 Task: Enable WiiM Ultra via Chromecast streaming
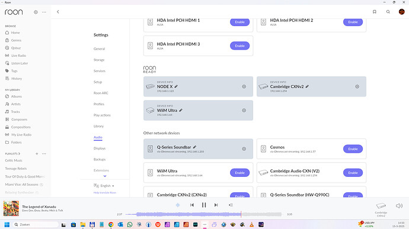point(239,173)
